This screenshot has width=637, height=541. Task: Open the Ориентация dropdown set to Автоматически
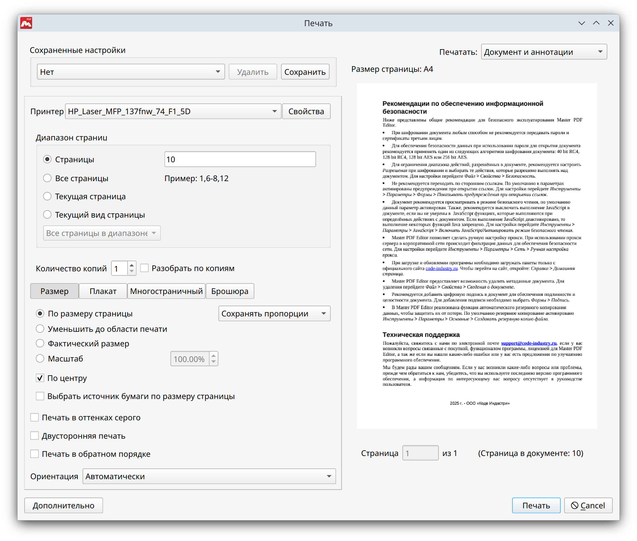[x=208, y=476]
